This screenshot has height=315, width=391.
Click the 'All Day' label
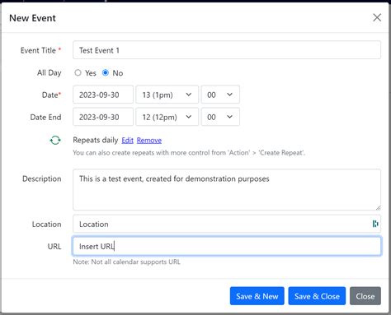point(49,73)
